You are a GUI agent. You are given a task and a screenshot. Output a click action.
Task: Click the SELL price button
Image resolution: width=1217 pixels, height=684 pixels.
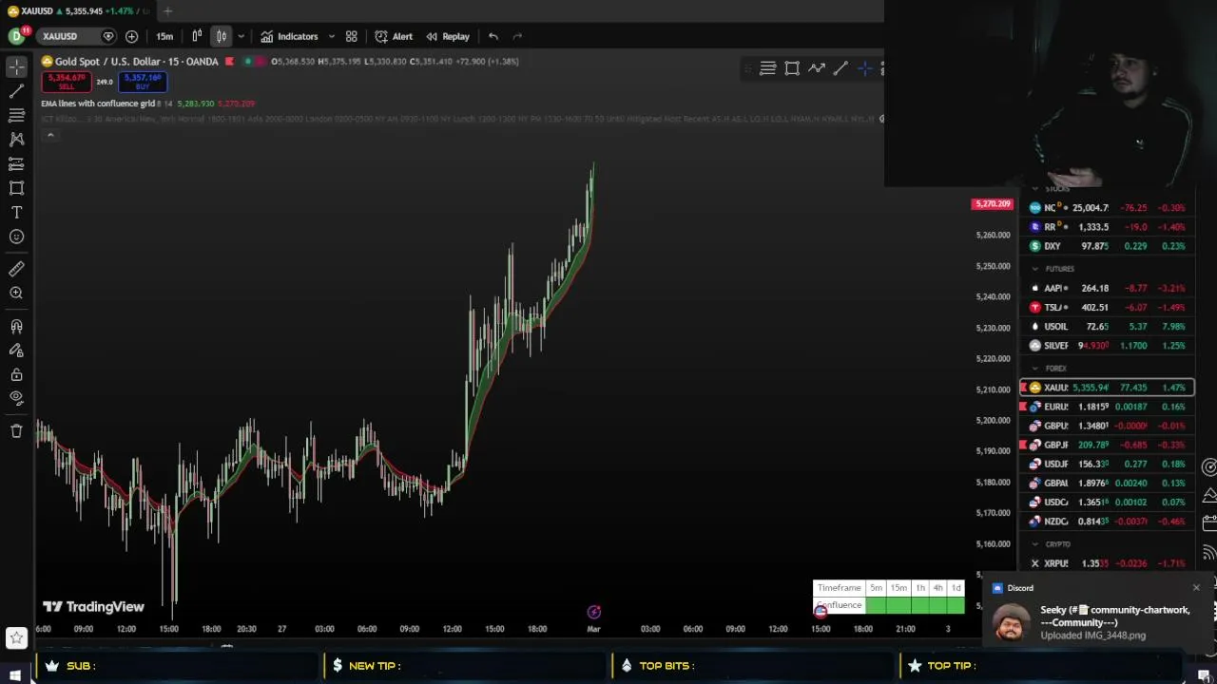[66, 82]
